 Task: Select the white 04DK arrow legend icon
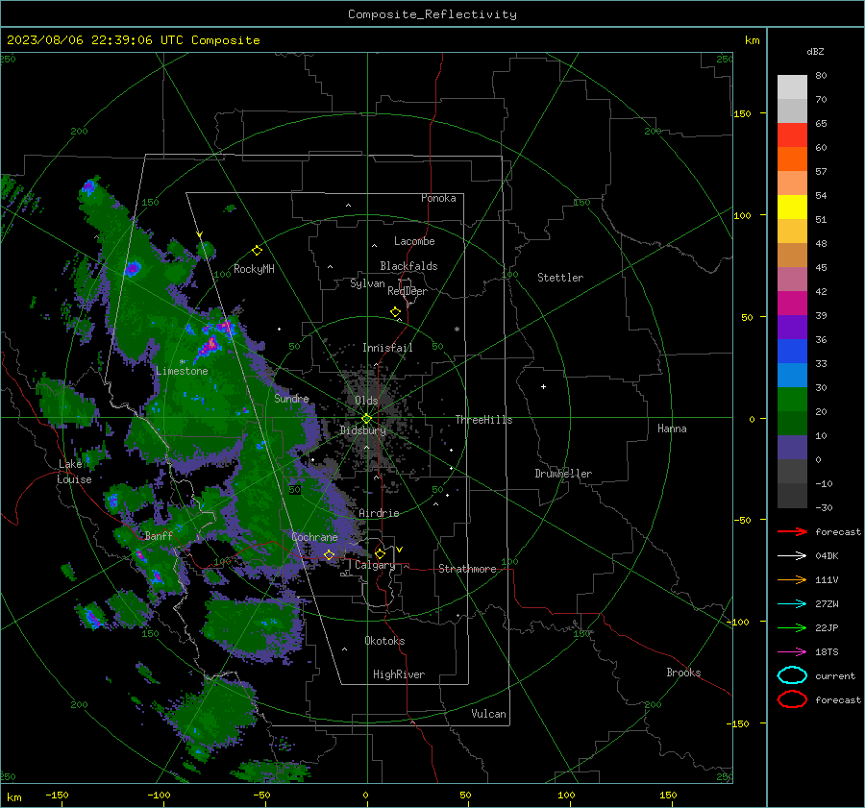point(792,555)
